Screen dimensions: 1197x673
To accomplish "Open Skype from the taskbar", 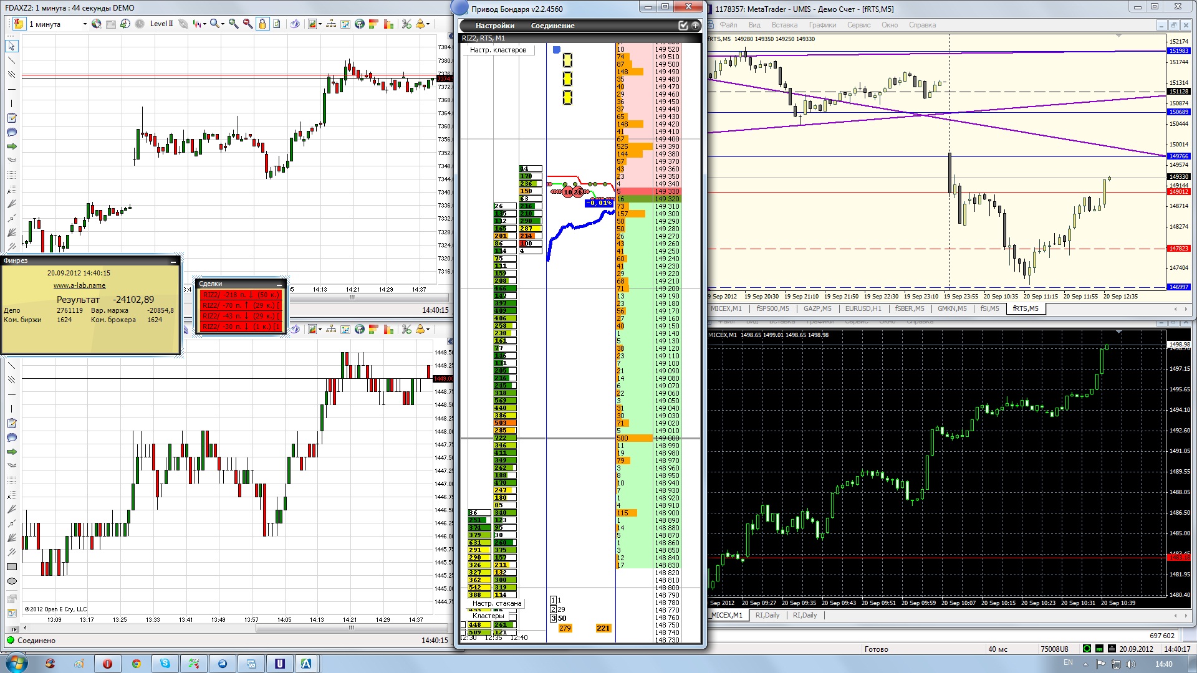I will pos(165,664).
